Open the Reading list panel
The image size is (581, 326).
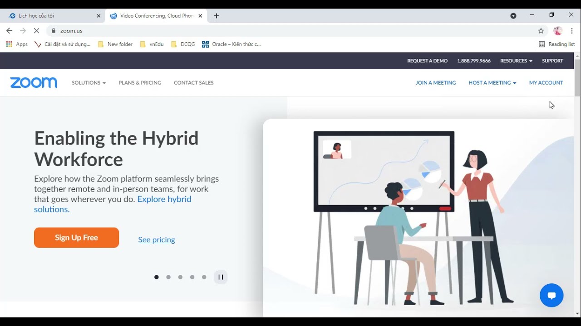(x=556, y=44)
